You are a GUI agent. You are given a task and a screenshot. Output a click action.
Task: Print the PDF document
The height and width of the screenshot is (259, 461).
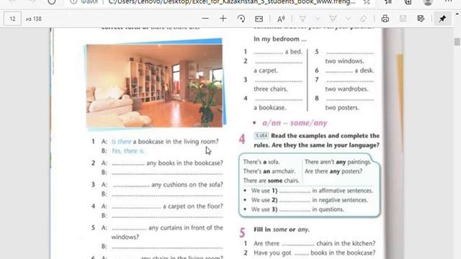pyautogui.click(x=385, y=19)
